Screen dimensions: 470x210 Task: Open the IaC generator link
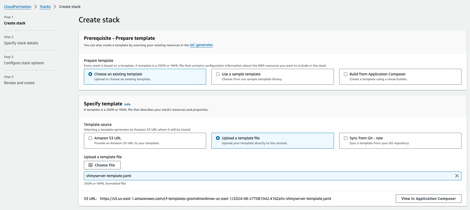pyautogui.click(x=201, y=45)
